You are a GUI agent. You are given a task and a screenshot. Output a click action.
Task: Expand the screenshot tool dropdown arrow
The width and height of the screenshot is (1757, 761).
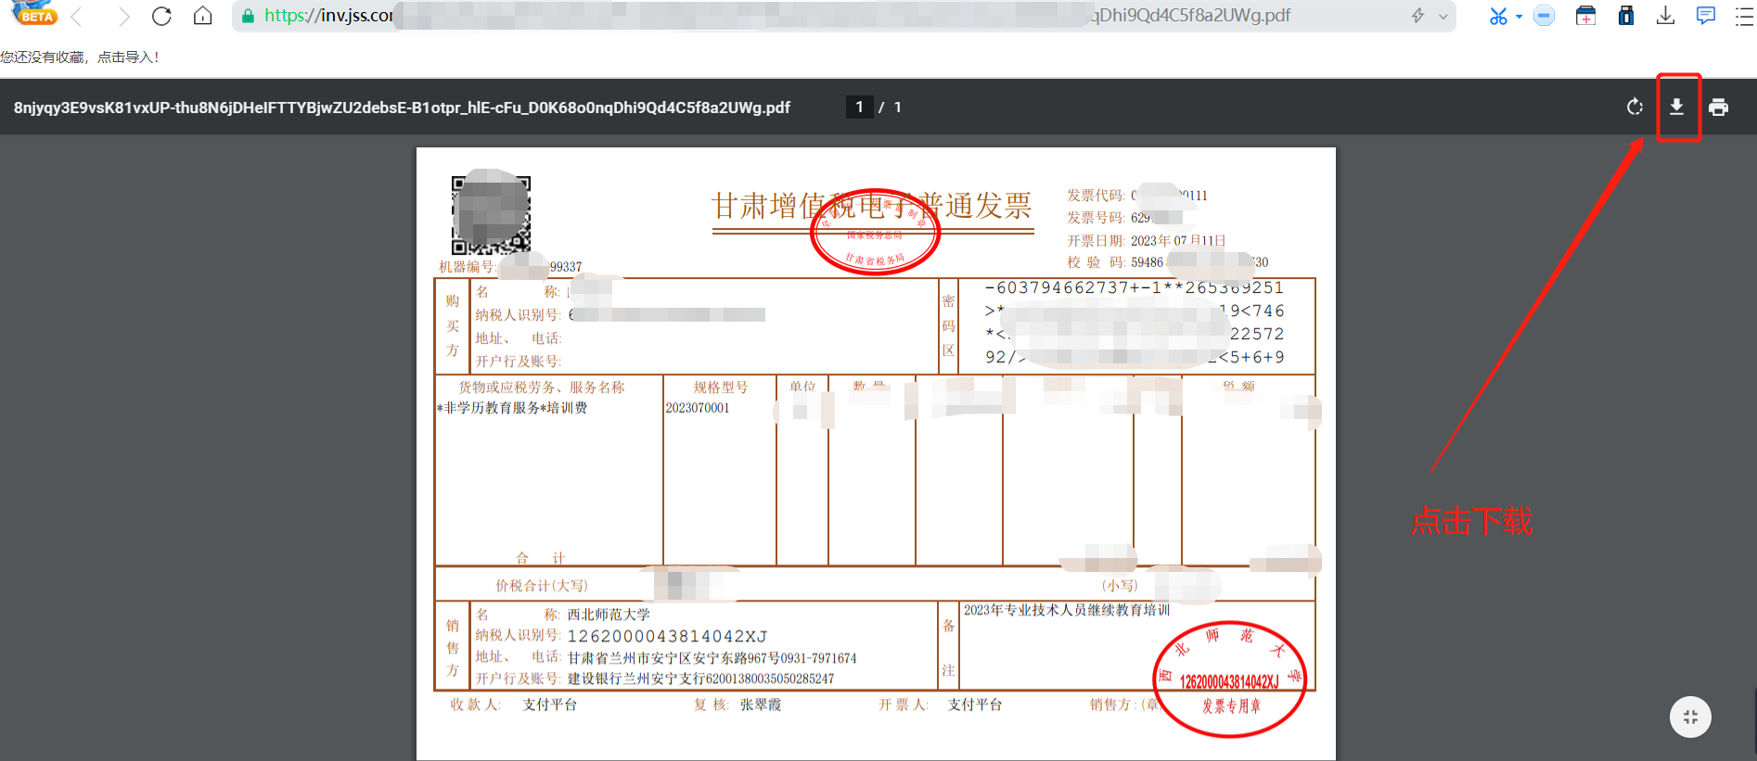[1519, 16]
